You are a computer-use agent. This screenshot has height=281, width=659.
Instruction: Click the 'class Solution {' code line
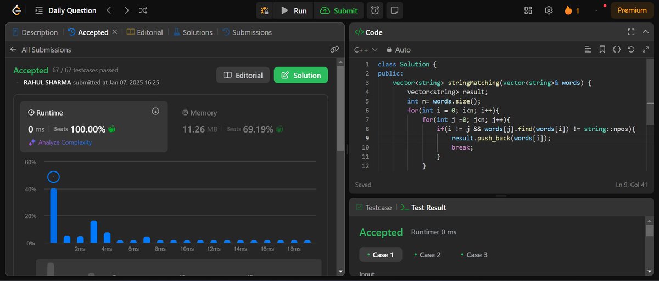pyautogui.click(x=407, y=64)
